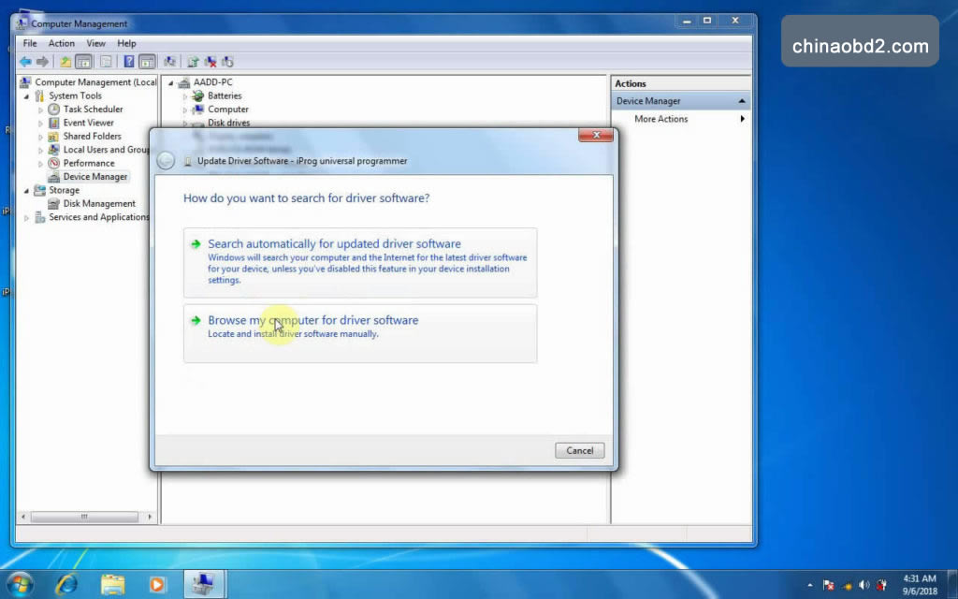
Task: Open the Help menu
Action: (x=126, y=43)
